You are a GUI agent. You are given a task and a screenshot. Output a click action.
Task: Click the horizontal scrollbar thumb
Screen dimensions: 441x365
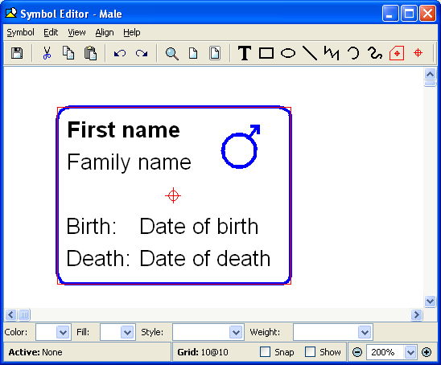[24, 314]
